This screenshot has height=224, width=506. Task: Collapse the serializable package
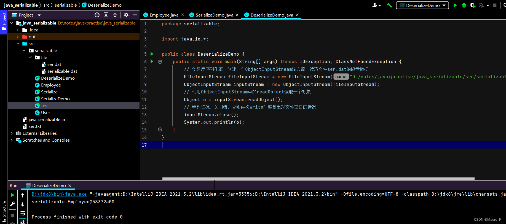pos(24,50)
